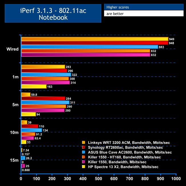Select the Linksys WRT 3200 ACM legend label
Viewport: 186px width, 186px height.
pos(129,143)
